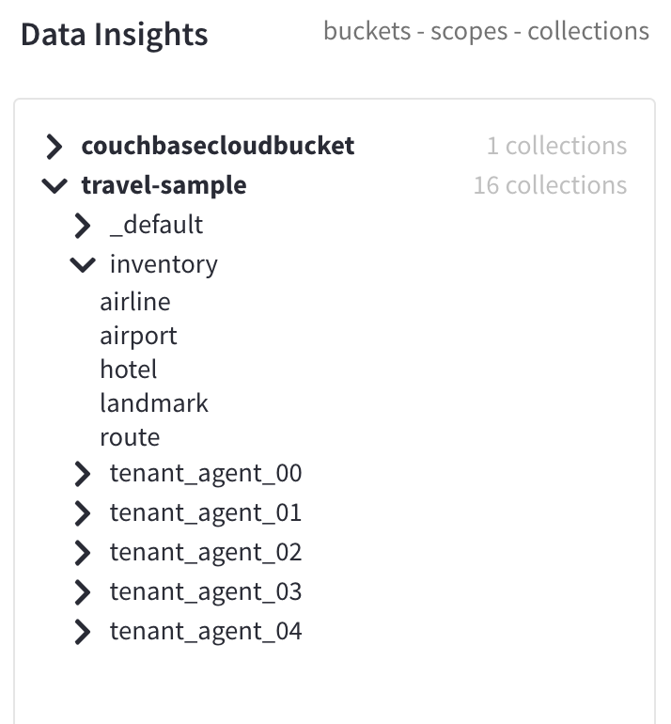
Task: Click the route collection
Action: coord(130,437)
